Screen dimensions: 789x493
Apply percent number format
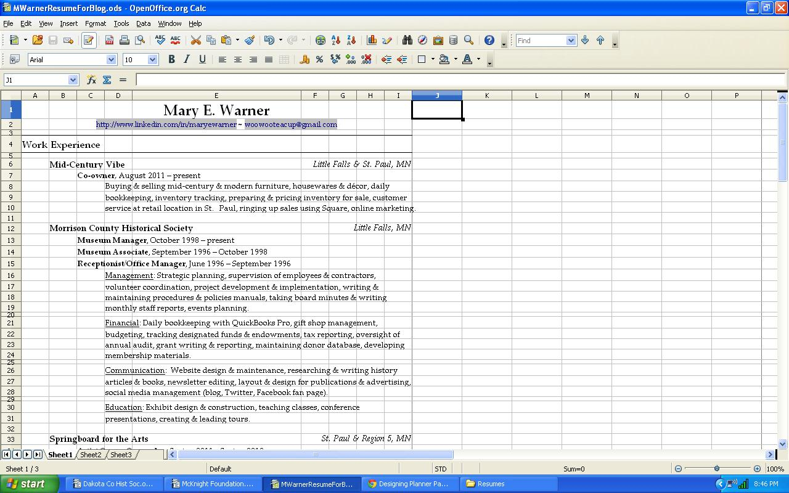(x=319, y=59)
